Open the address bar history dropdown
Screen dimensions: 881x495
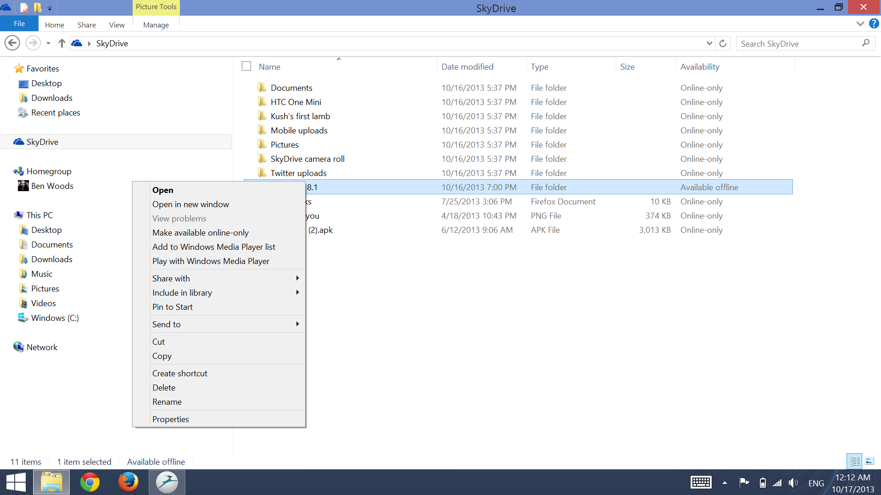pos(709,43)
